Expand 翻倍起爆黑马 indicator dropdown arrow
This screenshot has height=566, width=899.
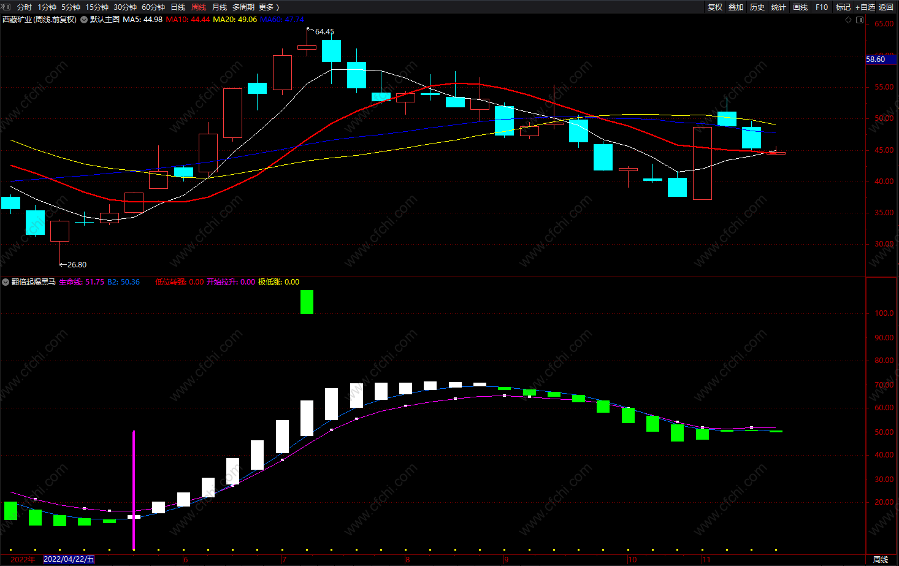click(x=6, y=282)
